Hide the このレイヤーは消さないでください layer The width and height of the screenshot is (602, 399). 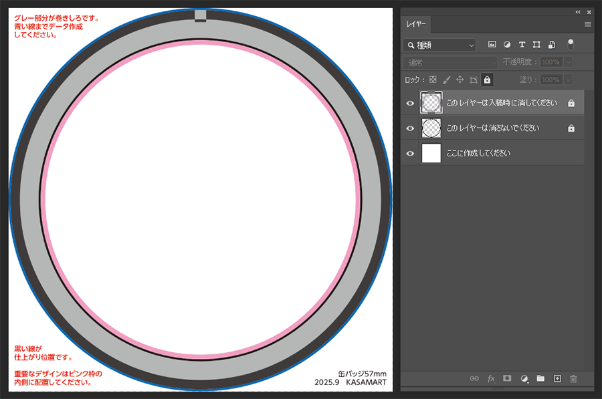[410, 128]
